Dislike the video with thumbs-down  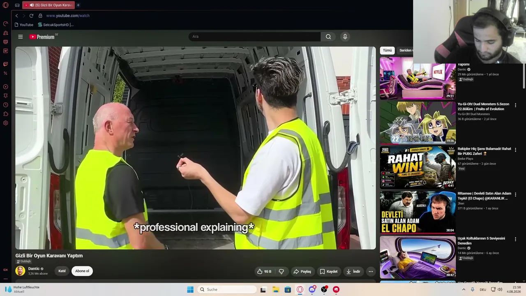pyautogui.click(x=281, y=271)
